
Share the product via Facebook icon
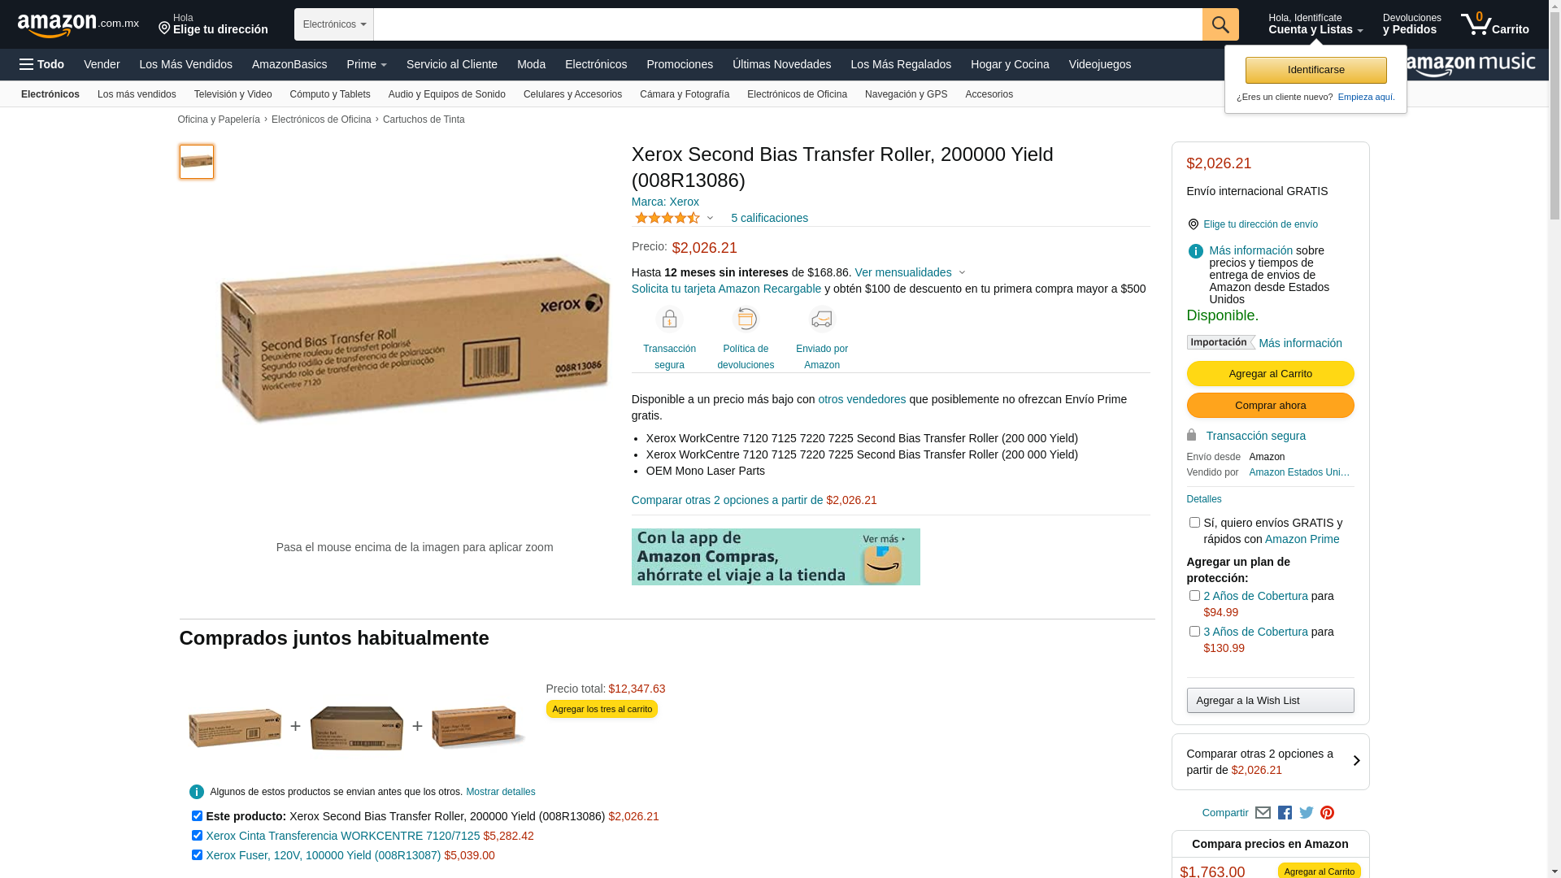tap(1285, 813)
